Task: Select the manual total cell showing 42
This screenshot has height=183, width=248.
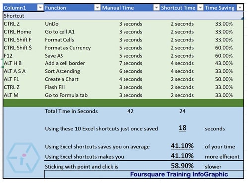Action: coord(130,111)
